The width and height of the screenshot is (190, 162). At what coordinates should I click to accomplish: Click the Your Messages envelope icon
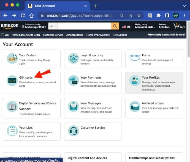click(74, 106)
